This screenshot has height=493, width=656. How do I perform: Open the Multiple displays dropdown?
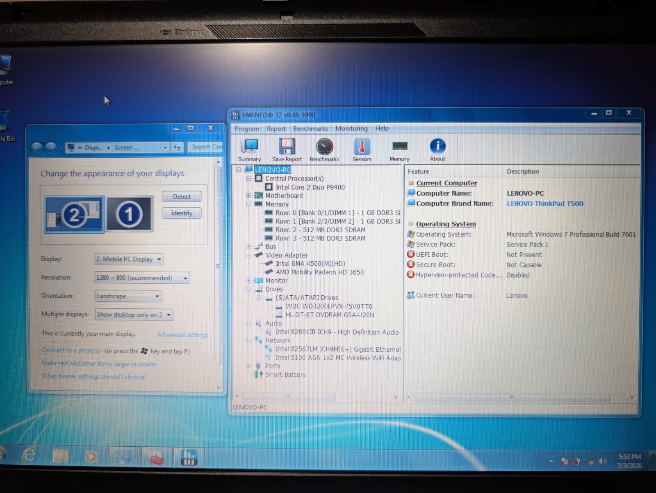(x=134, y=314)
